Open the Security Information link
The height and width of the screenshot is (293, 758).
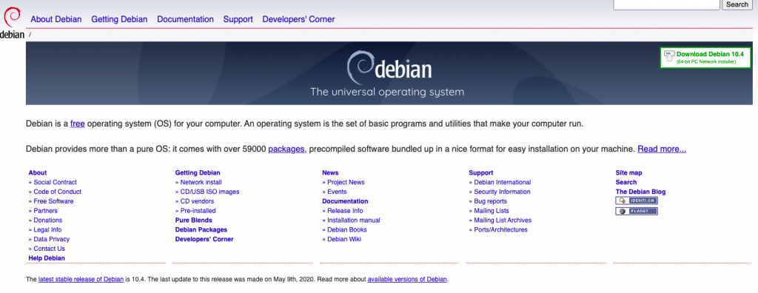coord(503,192)
